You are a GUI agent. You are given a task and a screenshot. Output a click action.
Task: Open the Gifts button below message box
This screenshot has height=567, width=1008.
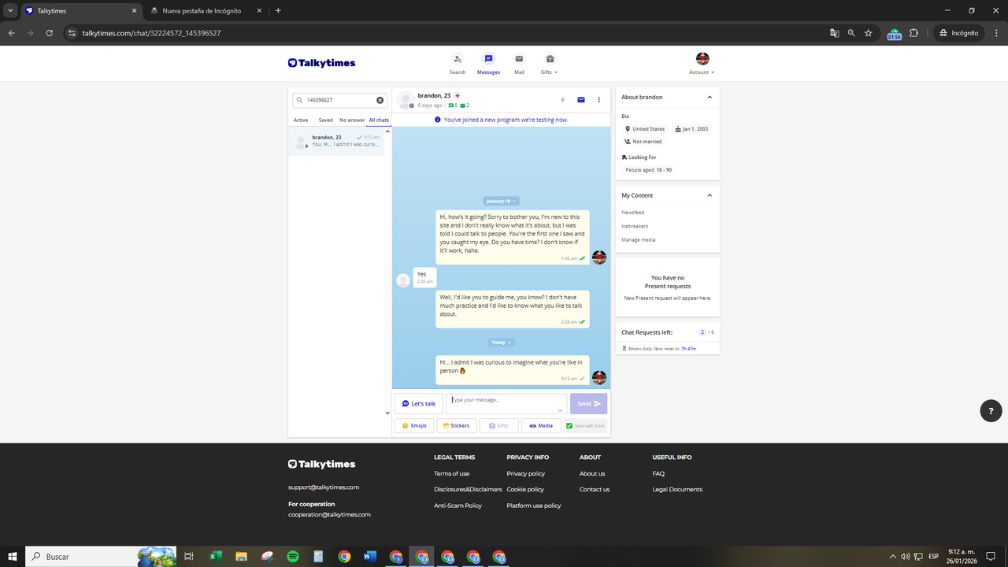point(498,425)
